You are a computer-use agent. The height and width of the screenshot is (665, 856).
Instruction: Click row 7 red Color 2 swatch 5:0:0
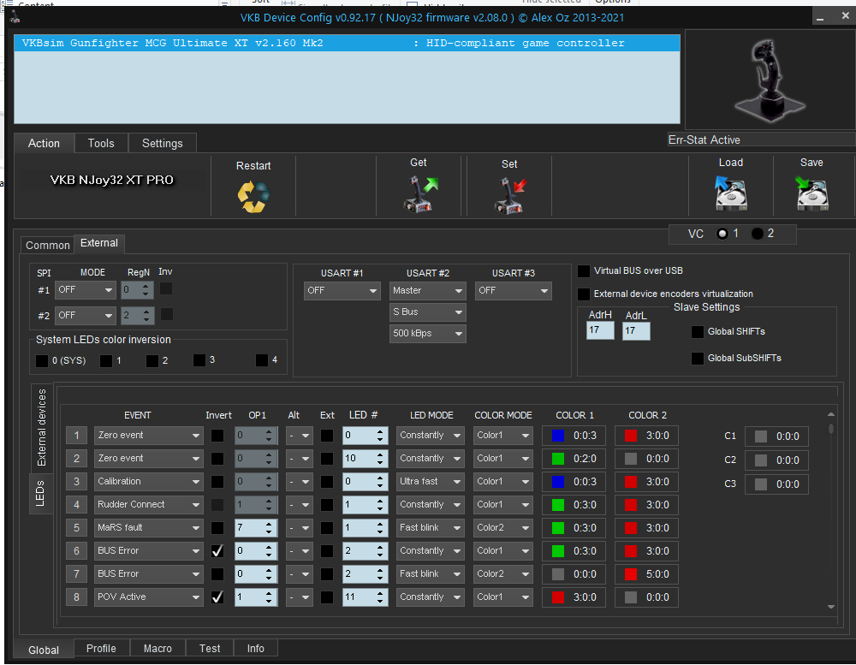631,573
